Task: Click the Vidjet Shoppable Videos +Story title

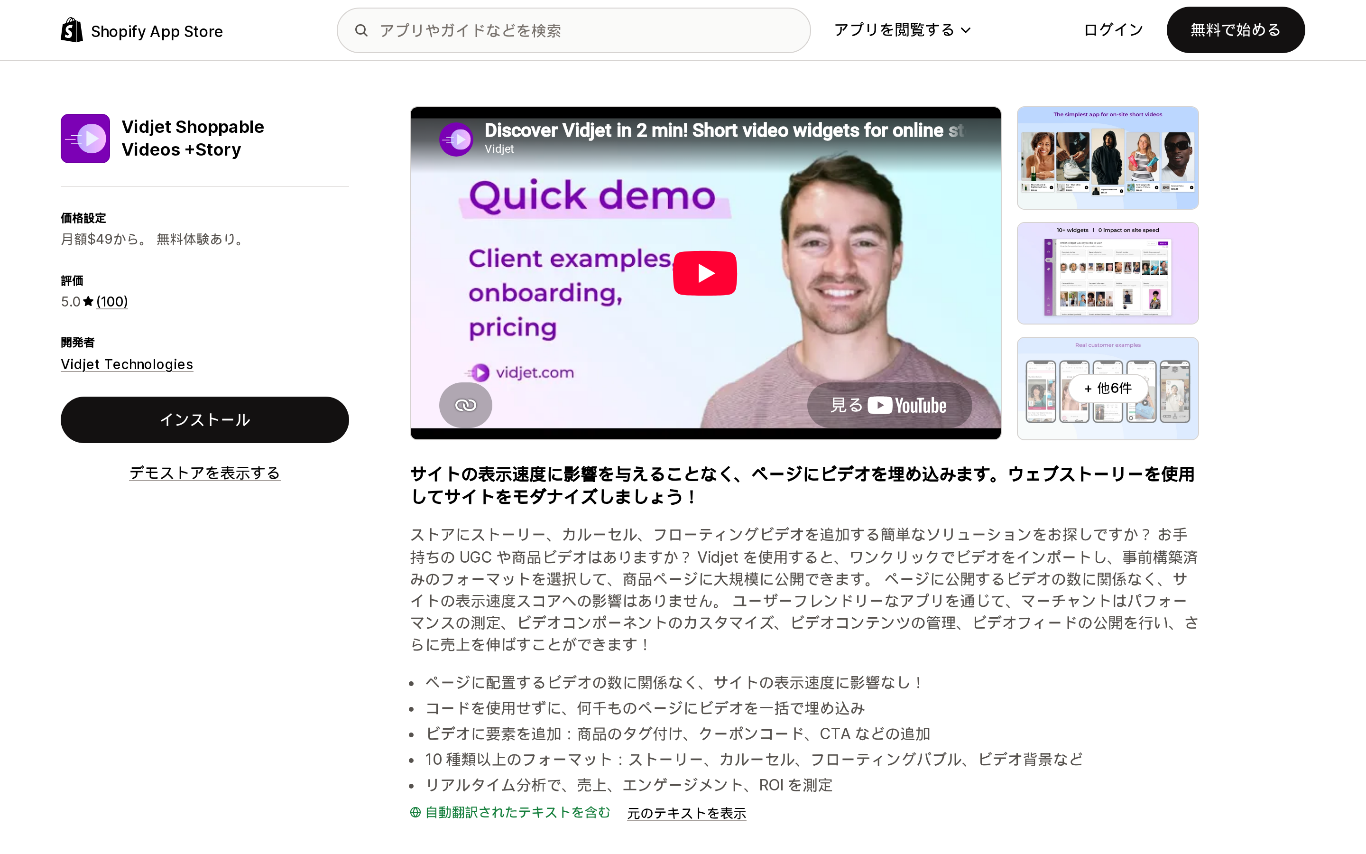Action: (193, 139)
